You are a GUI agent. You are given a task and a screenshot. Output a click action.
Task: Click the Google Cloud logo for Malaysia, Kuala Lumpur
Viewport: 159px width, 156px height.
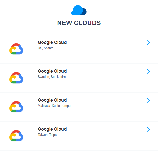coord(16,107)
